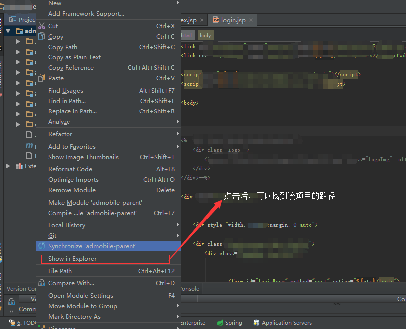The height and width of the screenshot is (329, 406).
Task: Click the Synchronize refresh icon
Action: pos(41,246)
